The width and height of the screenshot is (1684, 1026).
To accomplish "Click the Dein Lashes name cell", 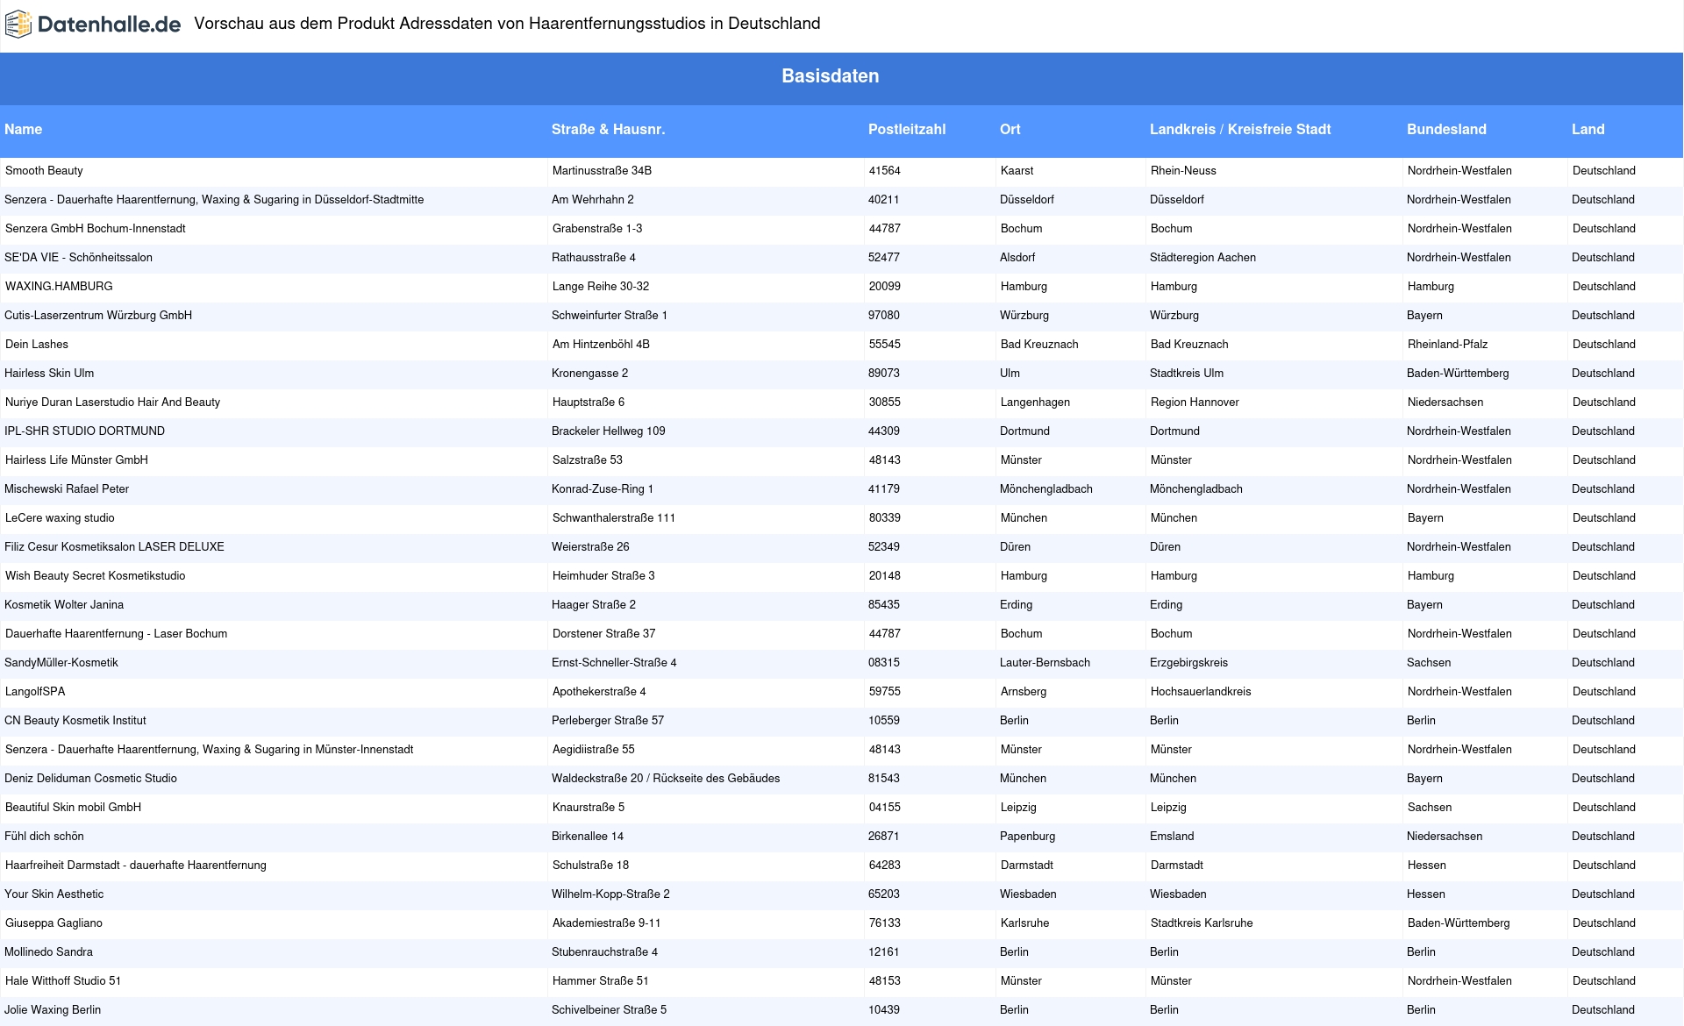I will [37, 345].
